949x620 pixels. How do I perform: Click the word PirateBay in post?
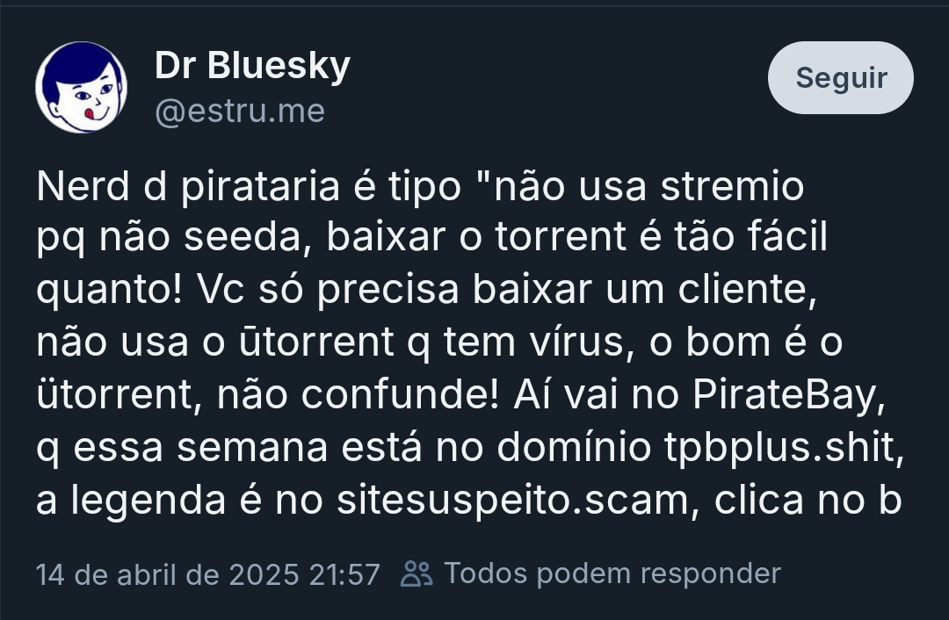pos(785,395)
